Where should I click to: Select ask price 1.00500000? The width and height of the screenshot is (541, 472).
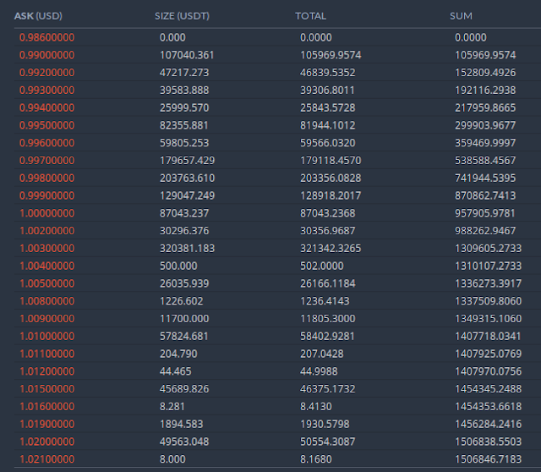(x=47, y=283)
